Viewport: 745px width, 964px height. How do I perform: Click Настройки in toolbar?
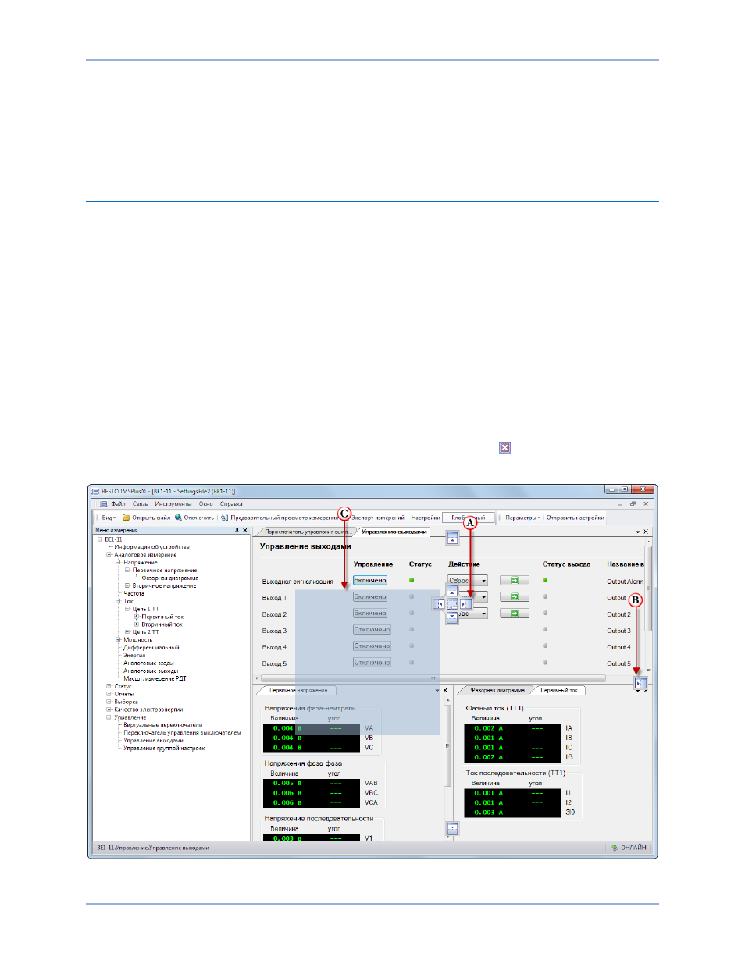426,518
